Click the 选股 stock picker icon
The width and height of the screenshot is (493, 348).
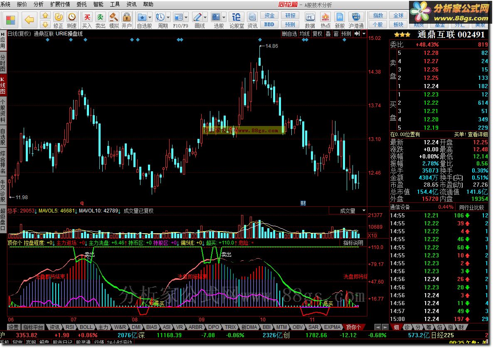tap(216, 17)
